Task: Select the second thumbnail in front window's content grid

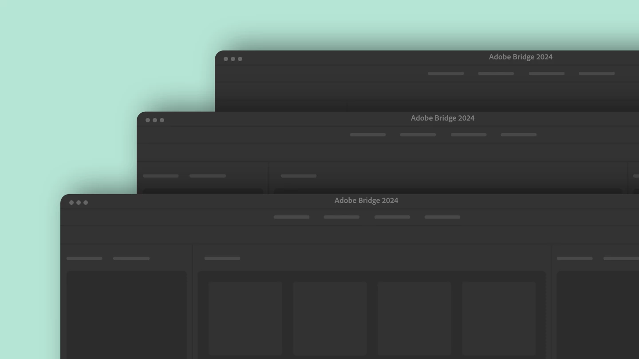Action: 330,318
